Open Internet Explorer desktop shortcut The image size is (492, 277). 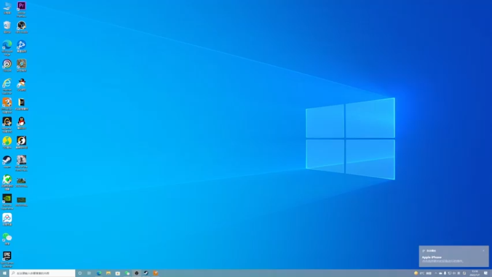pyautogui.click(x=7, y=86)
